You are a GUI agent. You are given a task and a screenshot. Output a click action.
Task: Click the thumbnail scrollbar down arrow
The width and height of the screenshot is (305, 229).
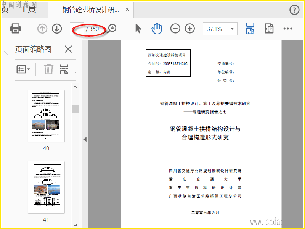click(75, 225)
